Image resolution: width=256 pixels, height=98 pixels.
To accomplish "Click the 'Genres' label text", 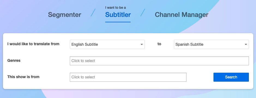I will (x=14, y=60).
